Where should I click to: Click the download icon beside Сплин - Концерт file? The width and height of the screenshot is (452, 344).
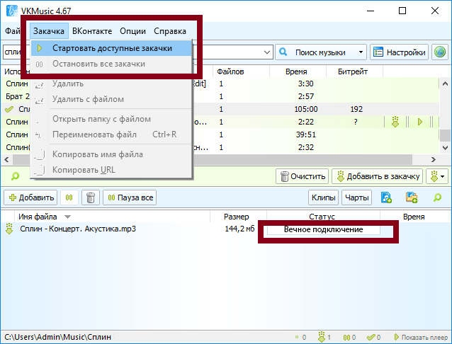point(9,229)
